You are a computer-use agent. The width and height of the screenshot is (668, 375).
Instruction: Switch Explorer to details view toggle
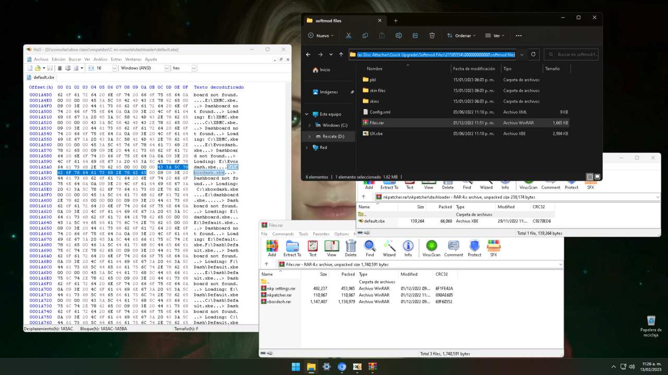click(590, 177)
